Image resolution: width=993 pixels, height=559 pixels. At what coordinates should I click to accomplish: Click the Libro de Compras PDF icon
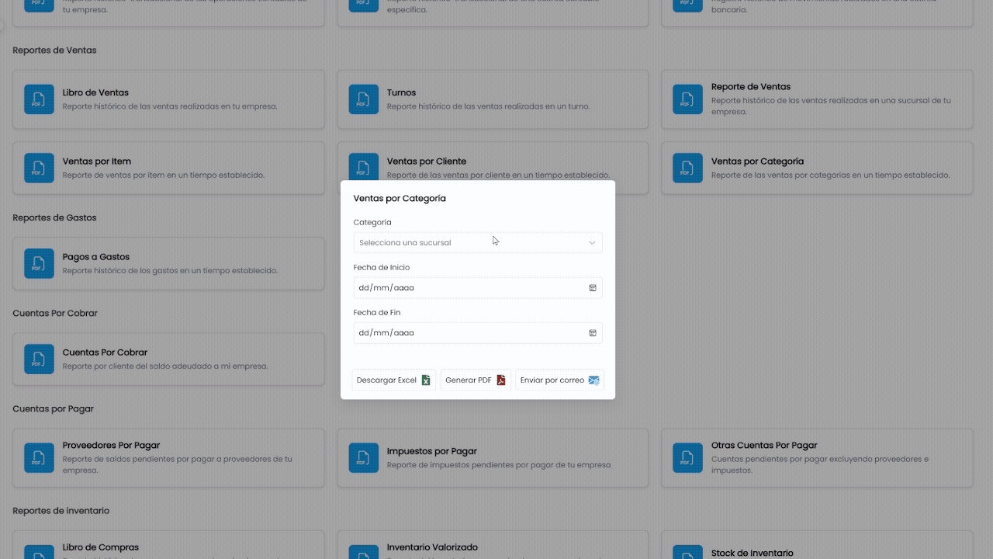pos(39,551)
